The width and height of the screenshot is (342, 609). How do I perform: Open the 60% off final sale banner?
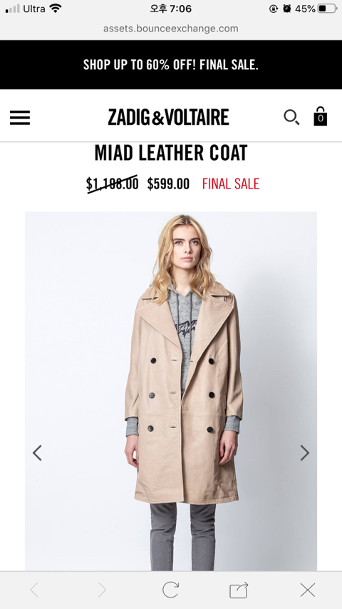[x=171, y=64]
